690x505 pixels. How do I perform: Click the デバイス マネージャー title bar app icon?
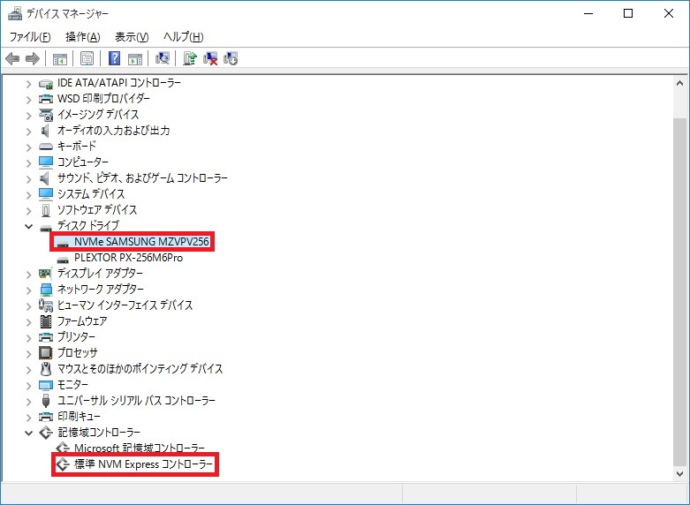click(x=15, y=13)
